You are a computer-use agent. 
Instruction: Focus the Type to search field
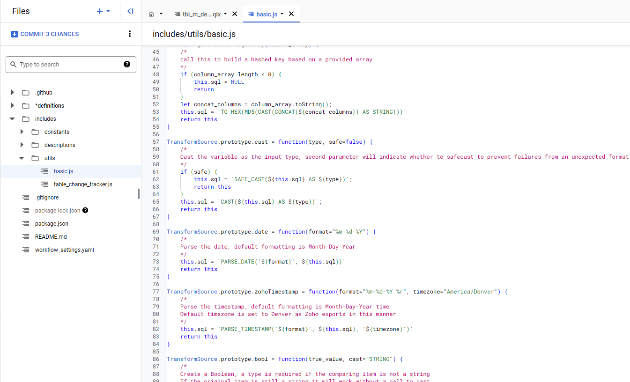71,65
